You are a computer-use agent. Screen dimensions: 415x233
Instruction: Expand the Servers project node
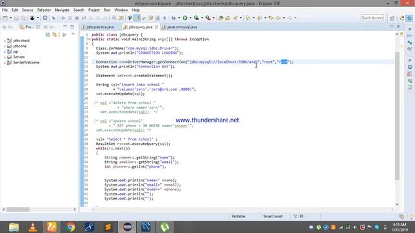(5, 57)
